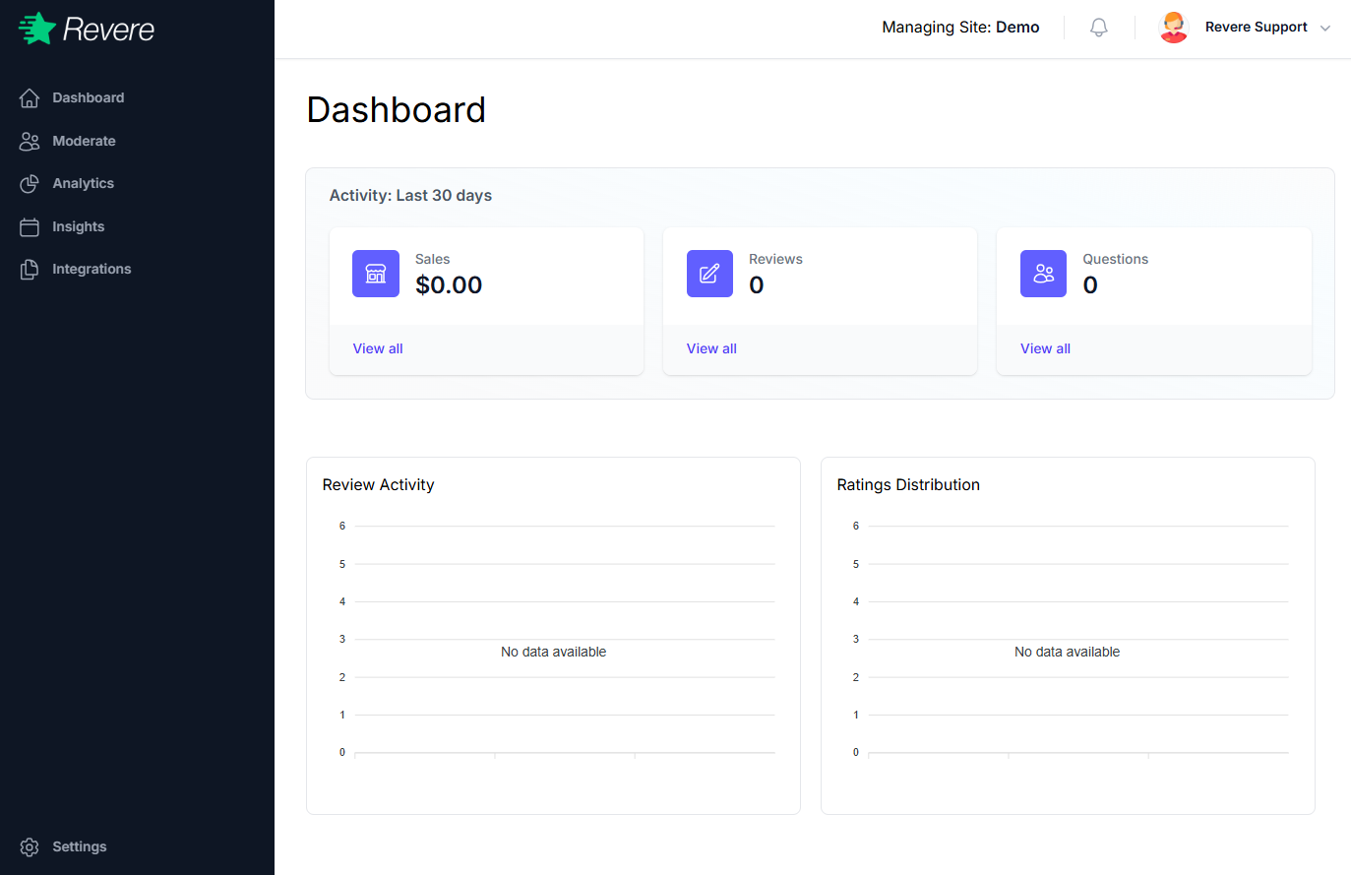Click the Sales storefront icon

tap(376, 274)
